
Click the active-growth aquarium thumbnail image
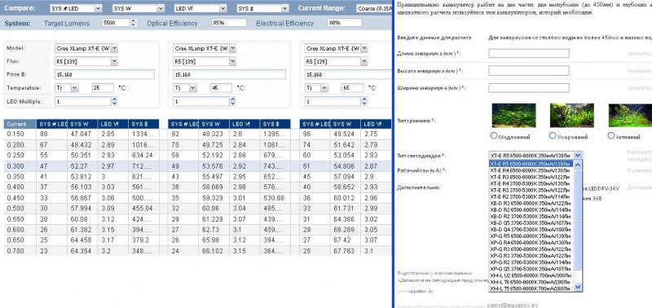pos(630,115)
